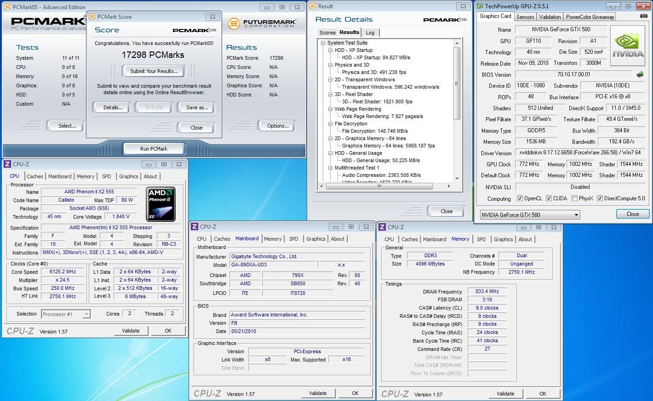The height and width of the screenshot is (401, 653).
Task: Collapse the 3D - Pixel Shader node
Action: click(331, 94)
